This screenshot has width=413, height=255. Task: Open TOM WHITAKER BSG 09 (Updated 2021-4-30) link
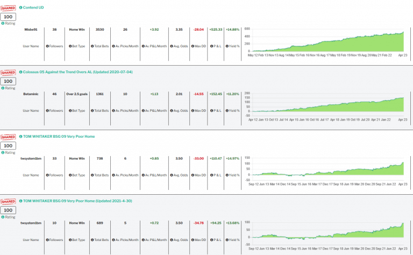point(77,201)
